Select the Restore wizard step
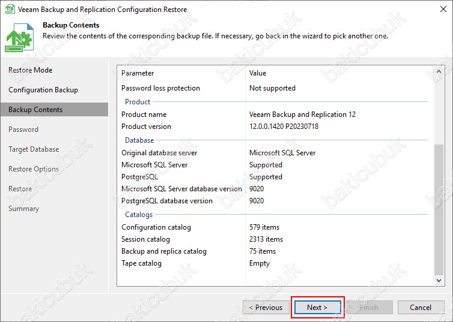The height and width of the screenshot is (322, 453). point(20,189)
